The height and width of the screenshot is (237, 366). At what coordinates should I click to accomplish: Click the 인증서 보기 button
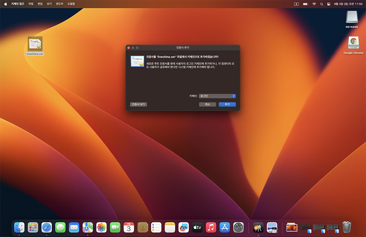138,104
